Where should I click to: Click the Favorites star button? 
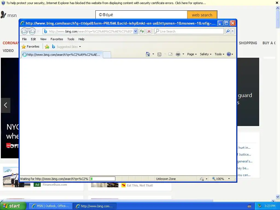pyautogui.click(x=30, y=46)
